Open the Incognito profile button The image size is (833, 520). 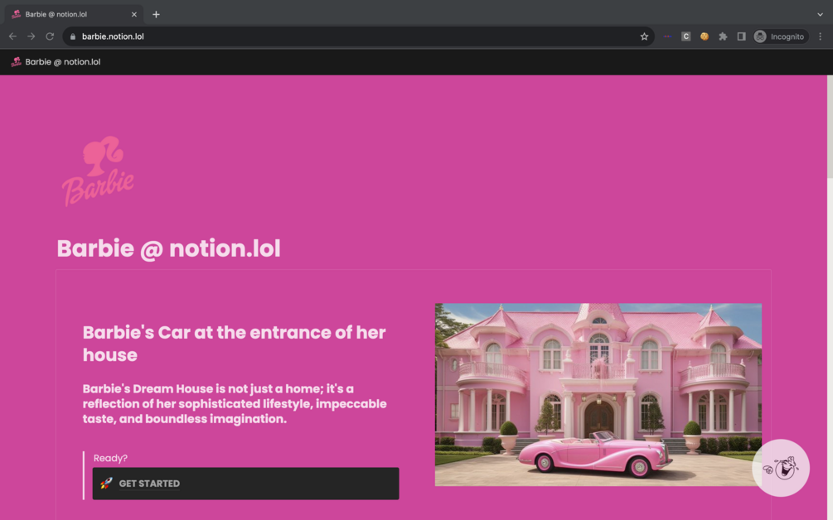click(780, 36)
